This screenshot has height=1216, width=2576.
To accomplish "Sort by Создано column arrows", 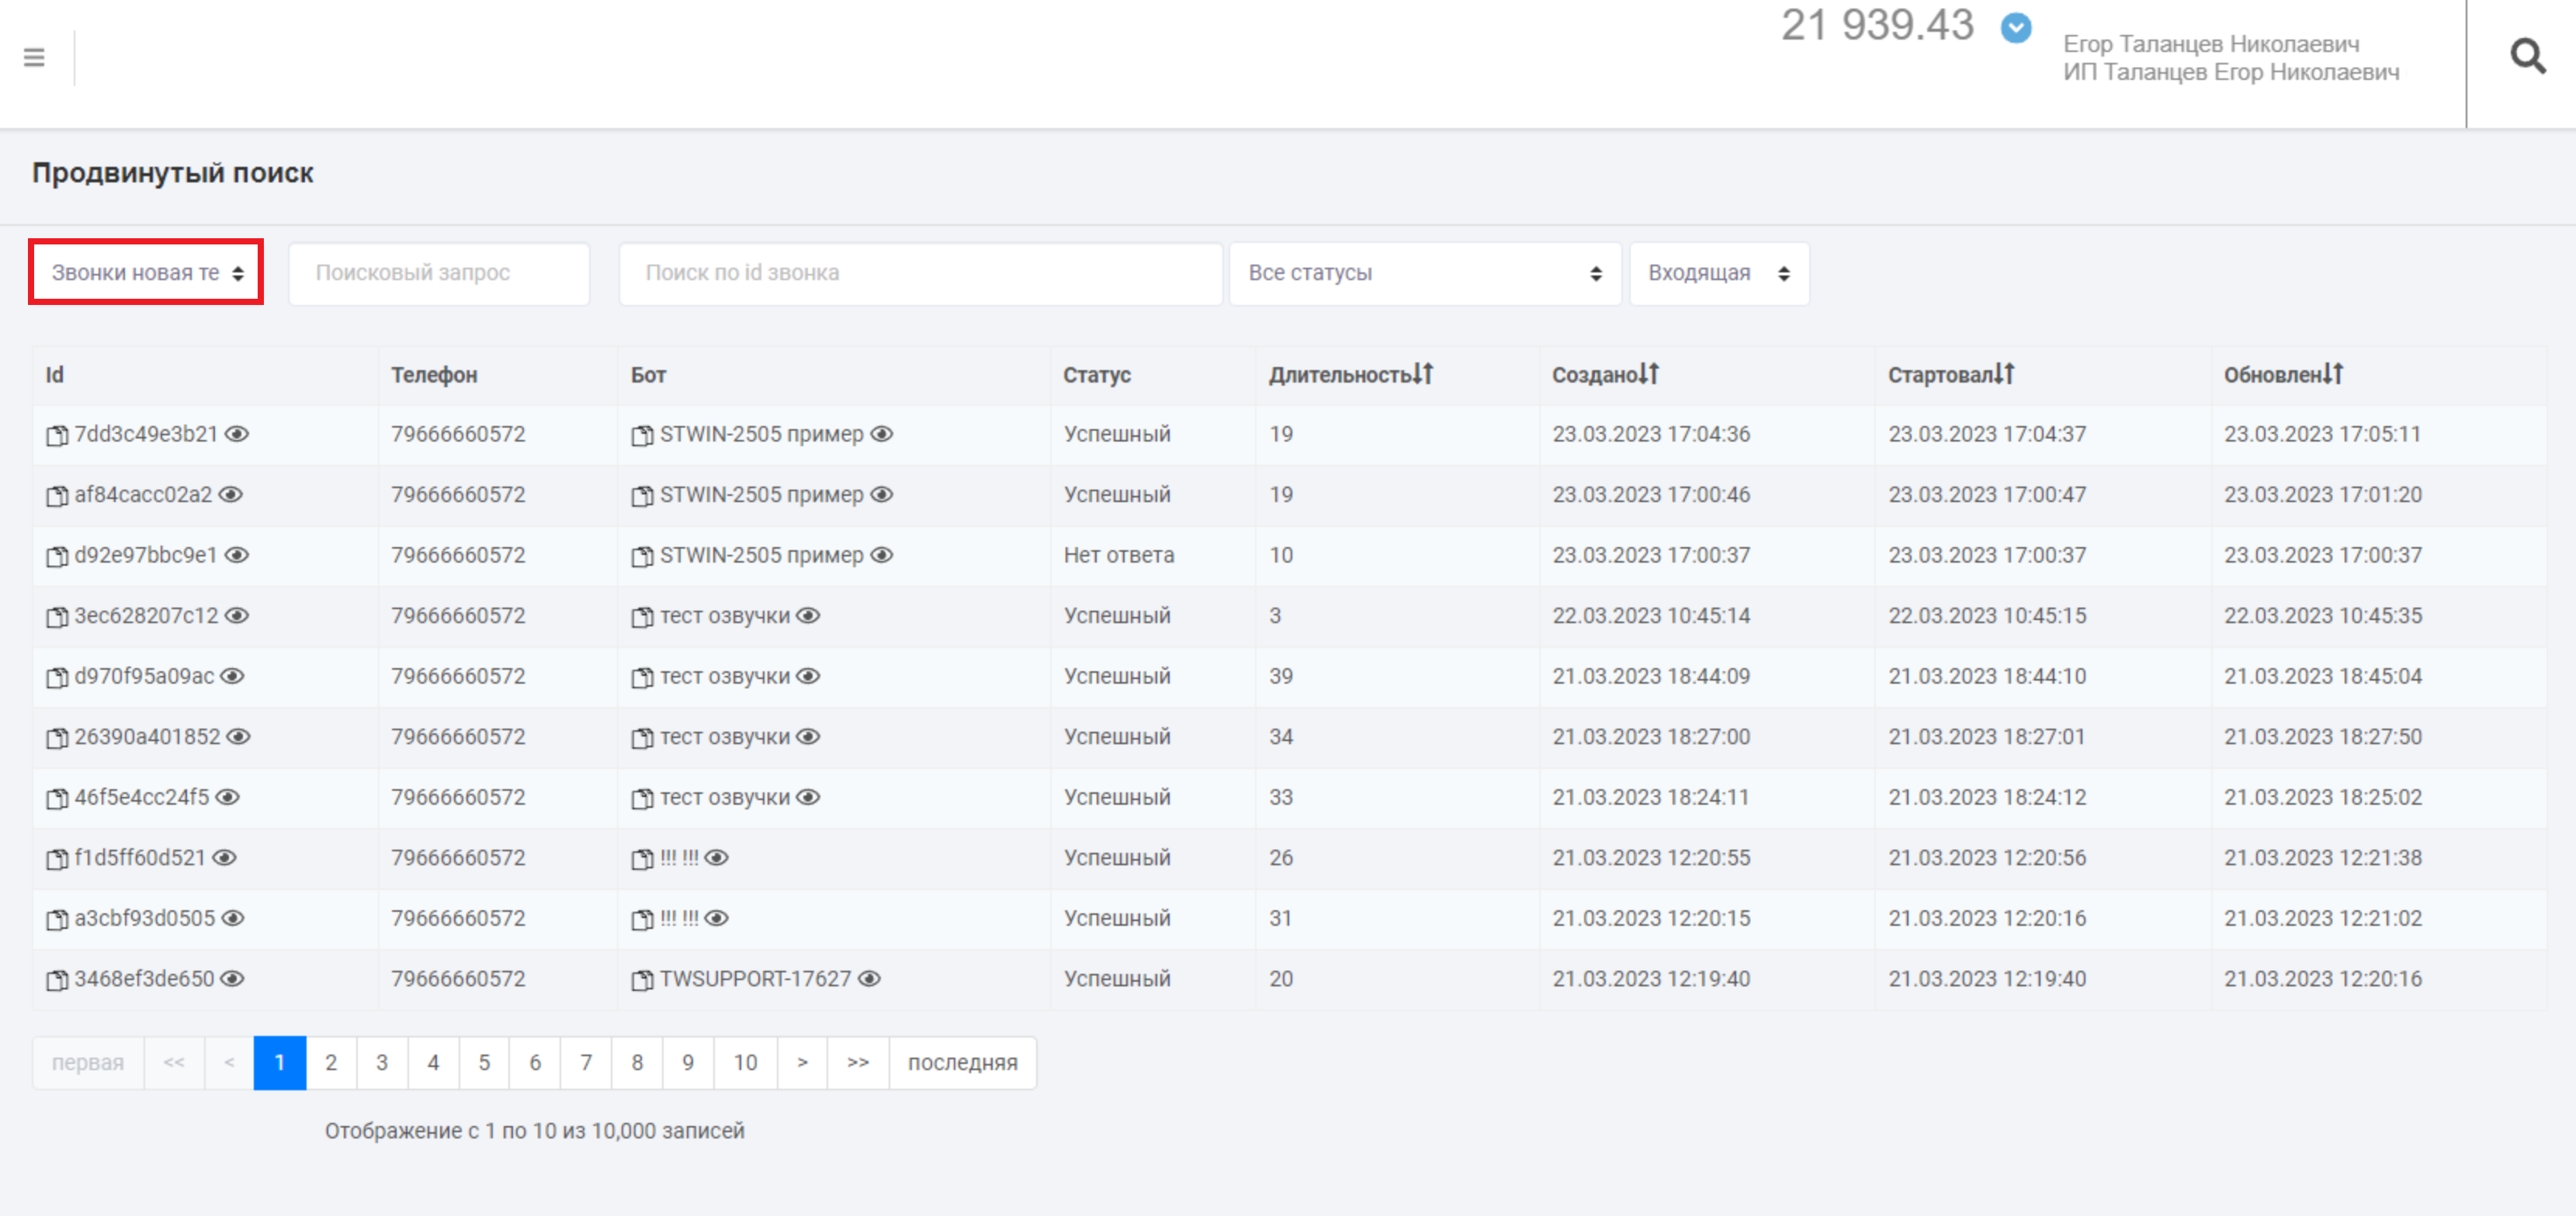I will 1649,374.
